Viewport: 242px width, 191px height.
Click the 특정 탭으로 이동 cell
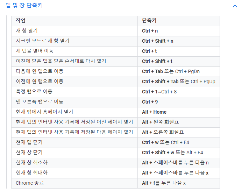point(74,92)
